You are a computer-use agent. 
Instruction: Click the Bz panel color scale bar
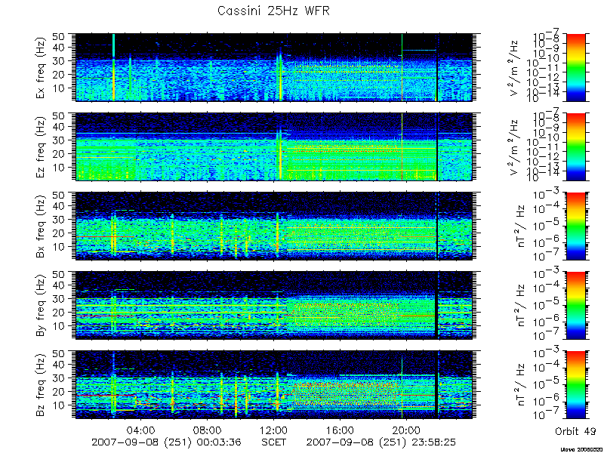point(576,384)
